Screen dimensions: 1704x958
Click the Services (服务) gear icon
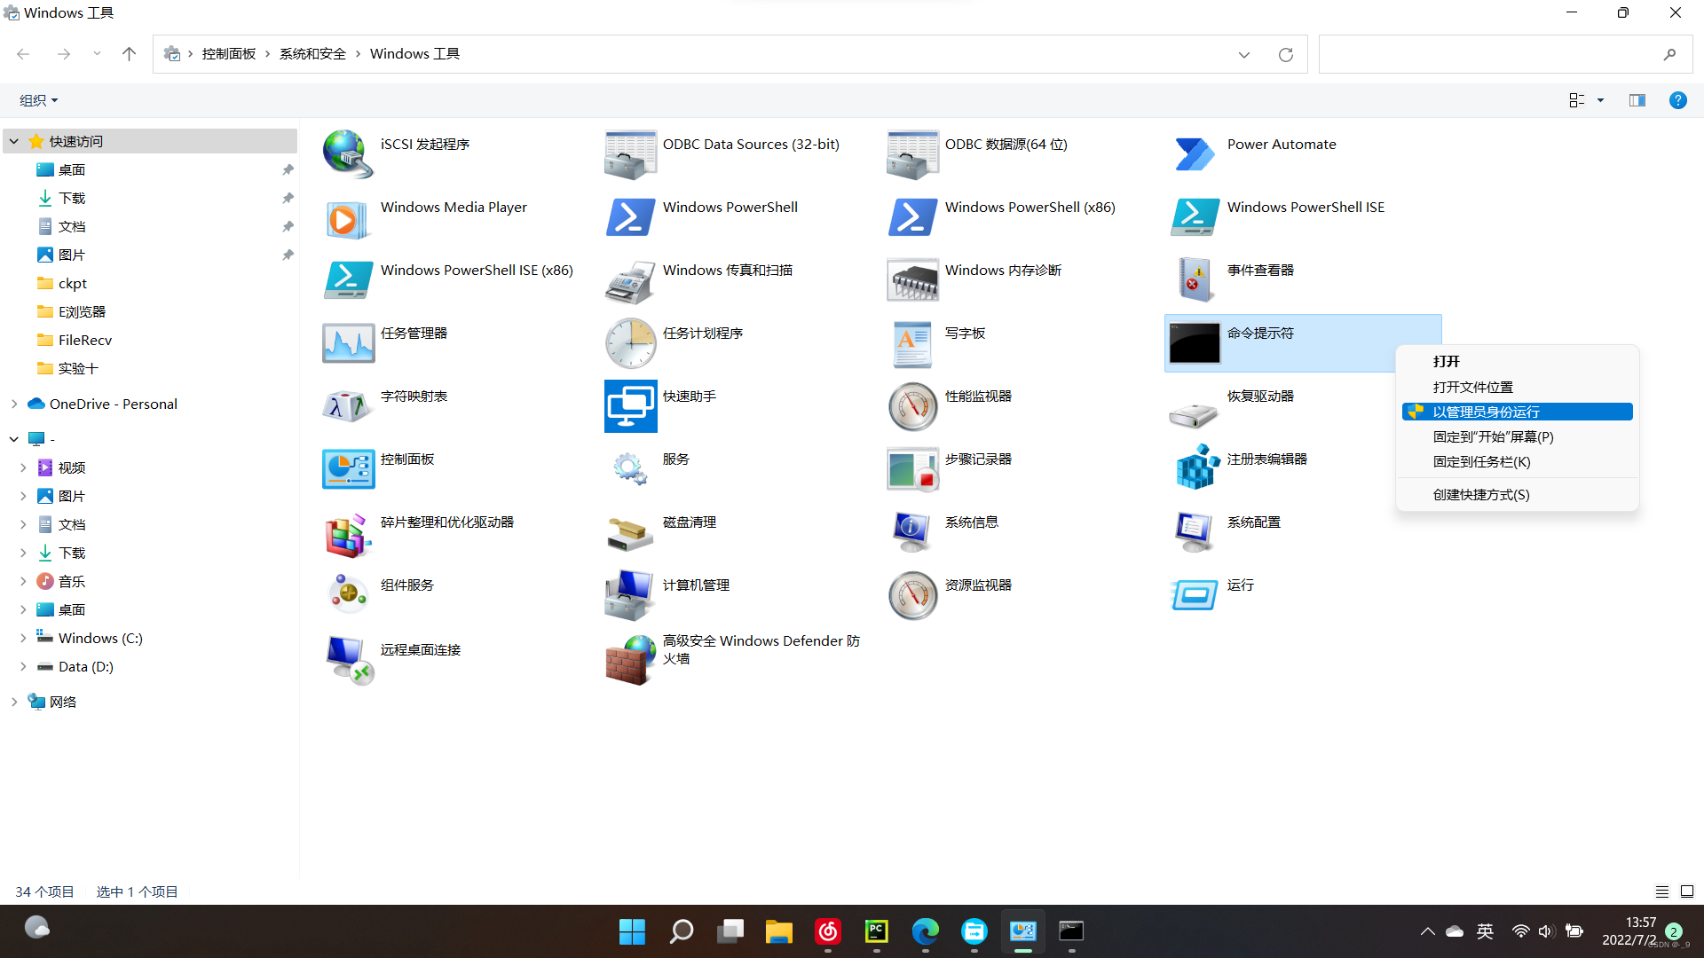(630, 468)
